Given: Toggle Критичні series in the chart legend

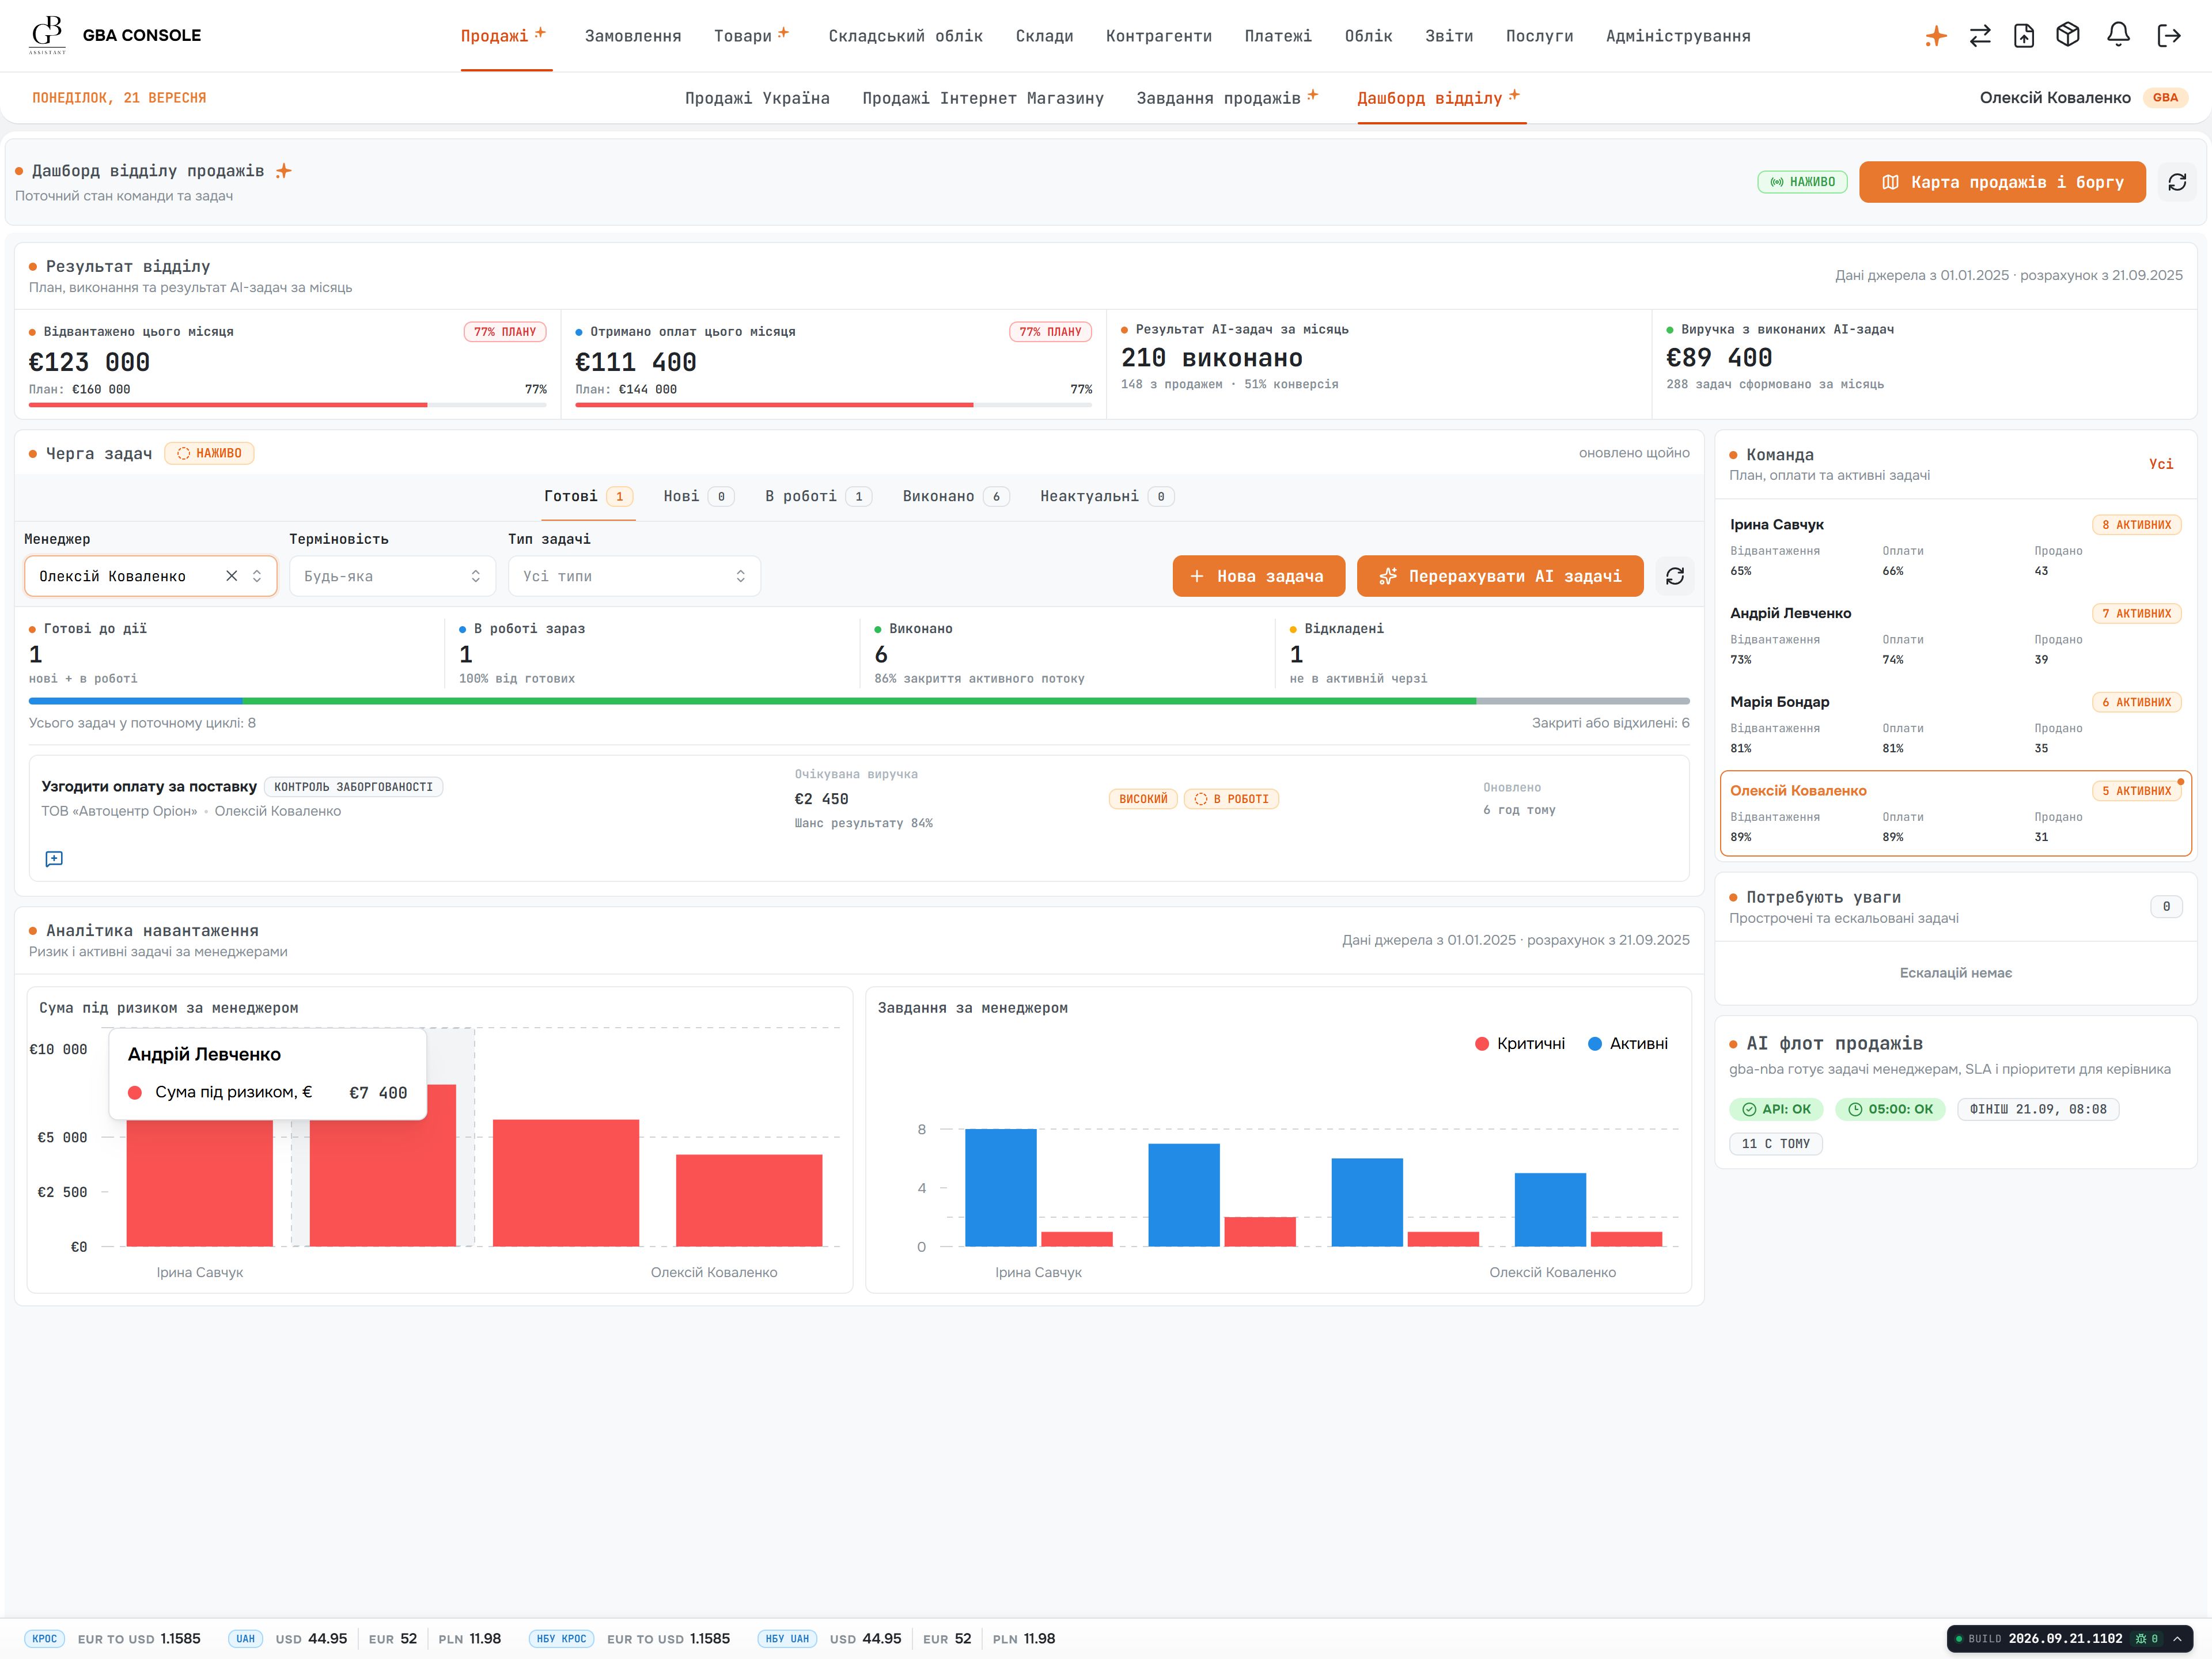Looking at the screenshot, I should 1520,1043.
